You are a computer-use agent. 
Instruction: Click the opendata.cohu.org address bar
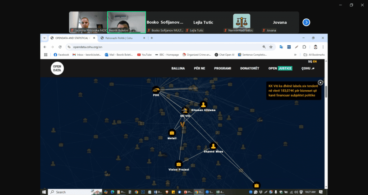pyautogui.click(x=162, y=47)
